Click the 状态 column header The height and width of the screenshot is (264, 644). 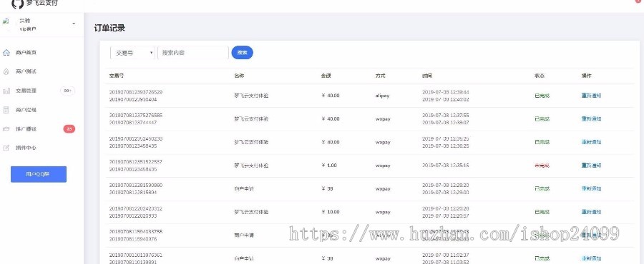coord(540,76)
